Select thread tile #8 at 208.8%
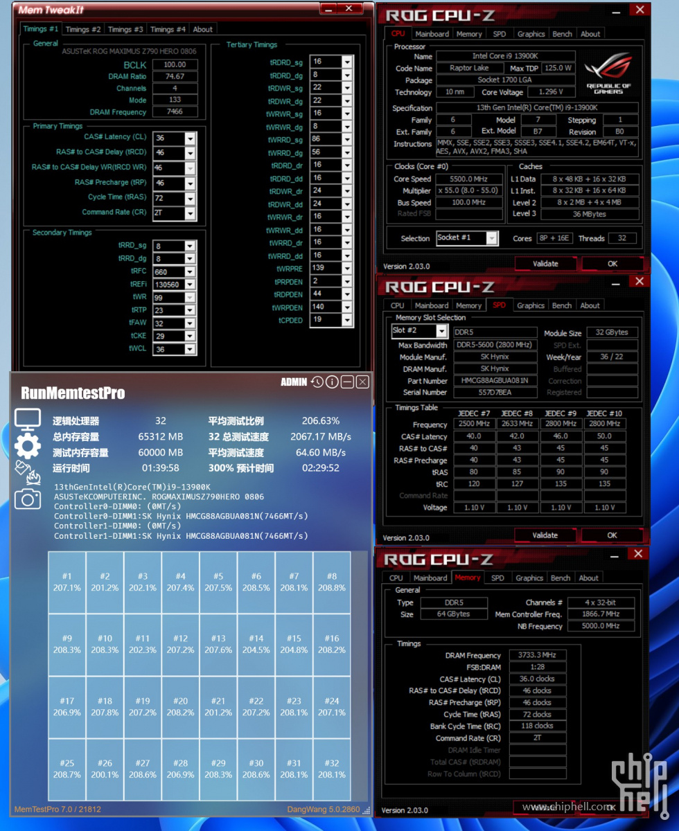Screen dimensions: 679x831 tap(332, 582)
